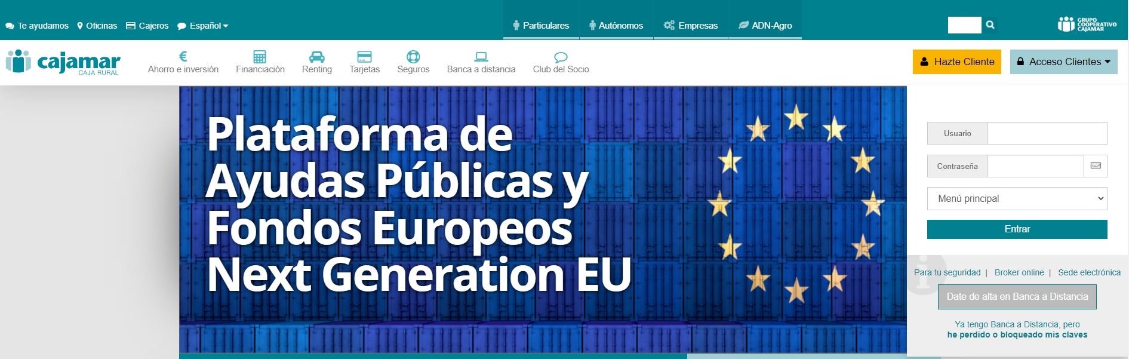1129x359 pixels.
Task: Click the Cajeros card icon
Action: [x=131, y=26]
